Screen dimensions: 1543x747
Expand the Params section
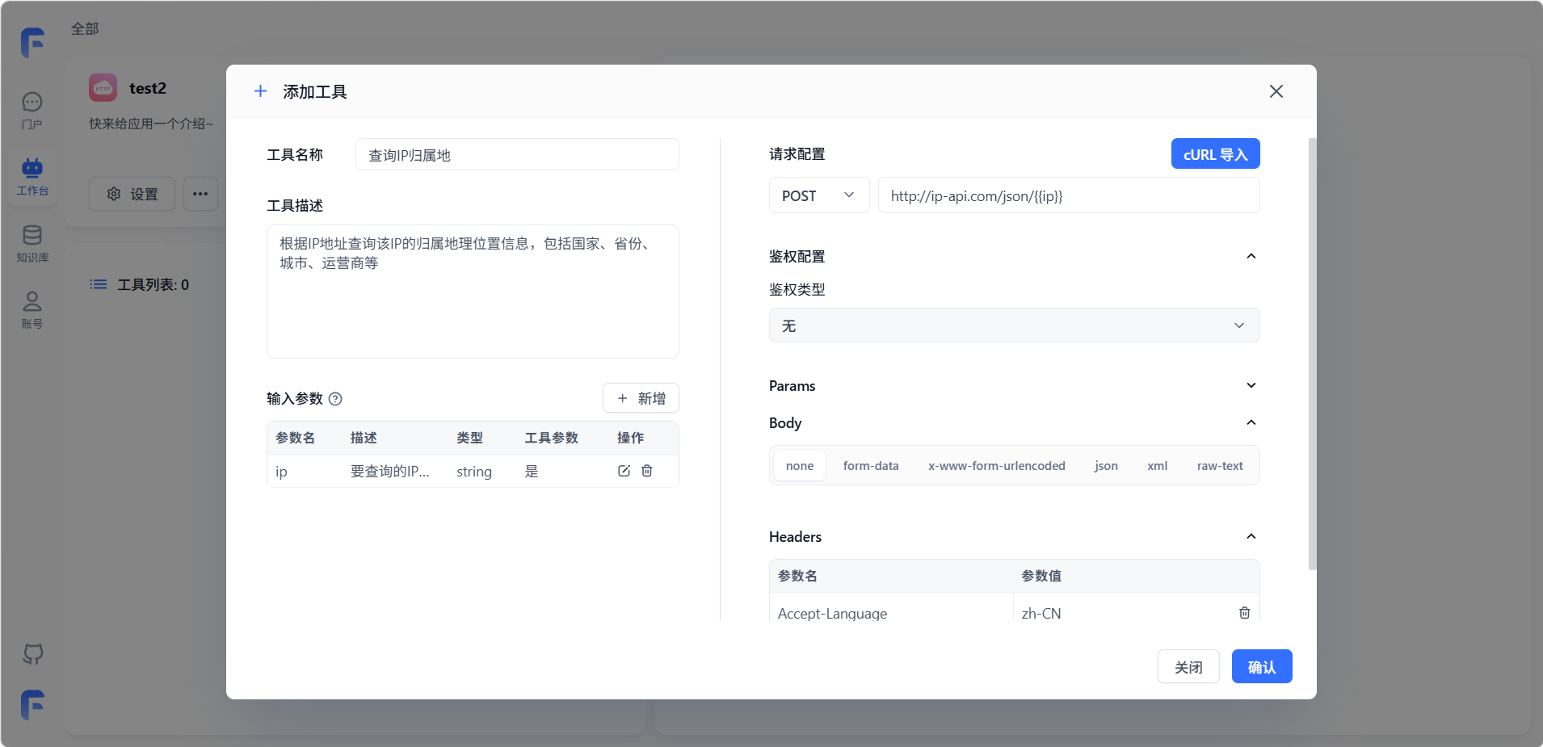[x=1251, y=385]
